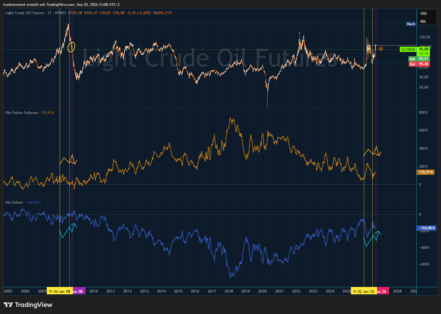This screenshot has height=314, width=441.
Task: Click the 2028 year label on the time axis
Action: 397,291
